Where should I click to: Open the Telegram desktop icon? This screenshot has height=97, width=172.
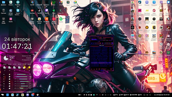coord(154,3)
